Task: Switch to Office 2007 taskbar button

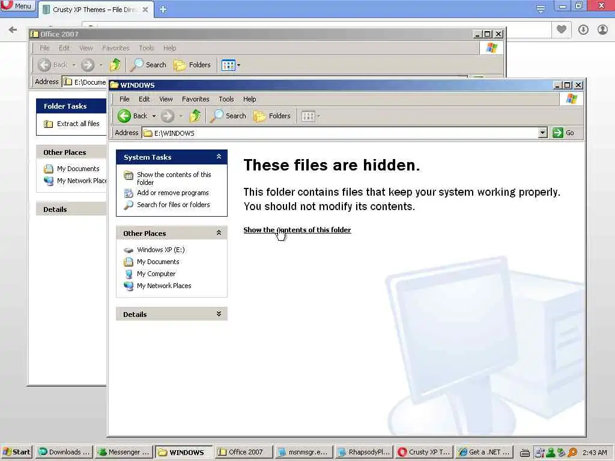Action: (x=243, y=452)
